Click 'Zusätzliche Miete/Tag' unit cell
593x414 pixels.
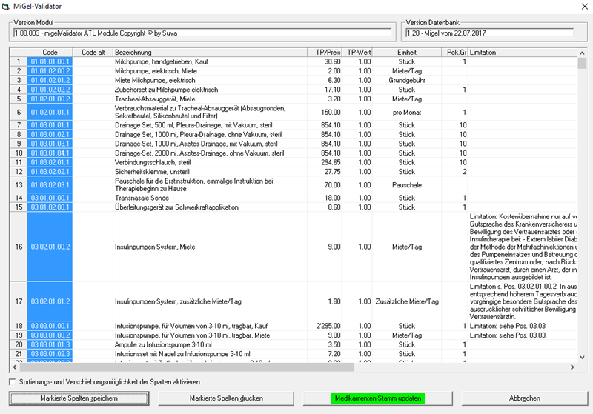click(x=406, y=301)
